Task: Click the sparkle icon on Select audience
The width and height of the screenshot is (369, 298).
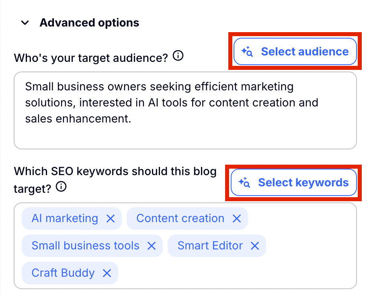Action: point(247,52)
